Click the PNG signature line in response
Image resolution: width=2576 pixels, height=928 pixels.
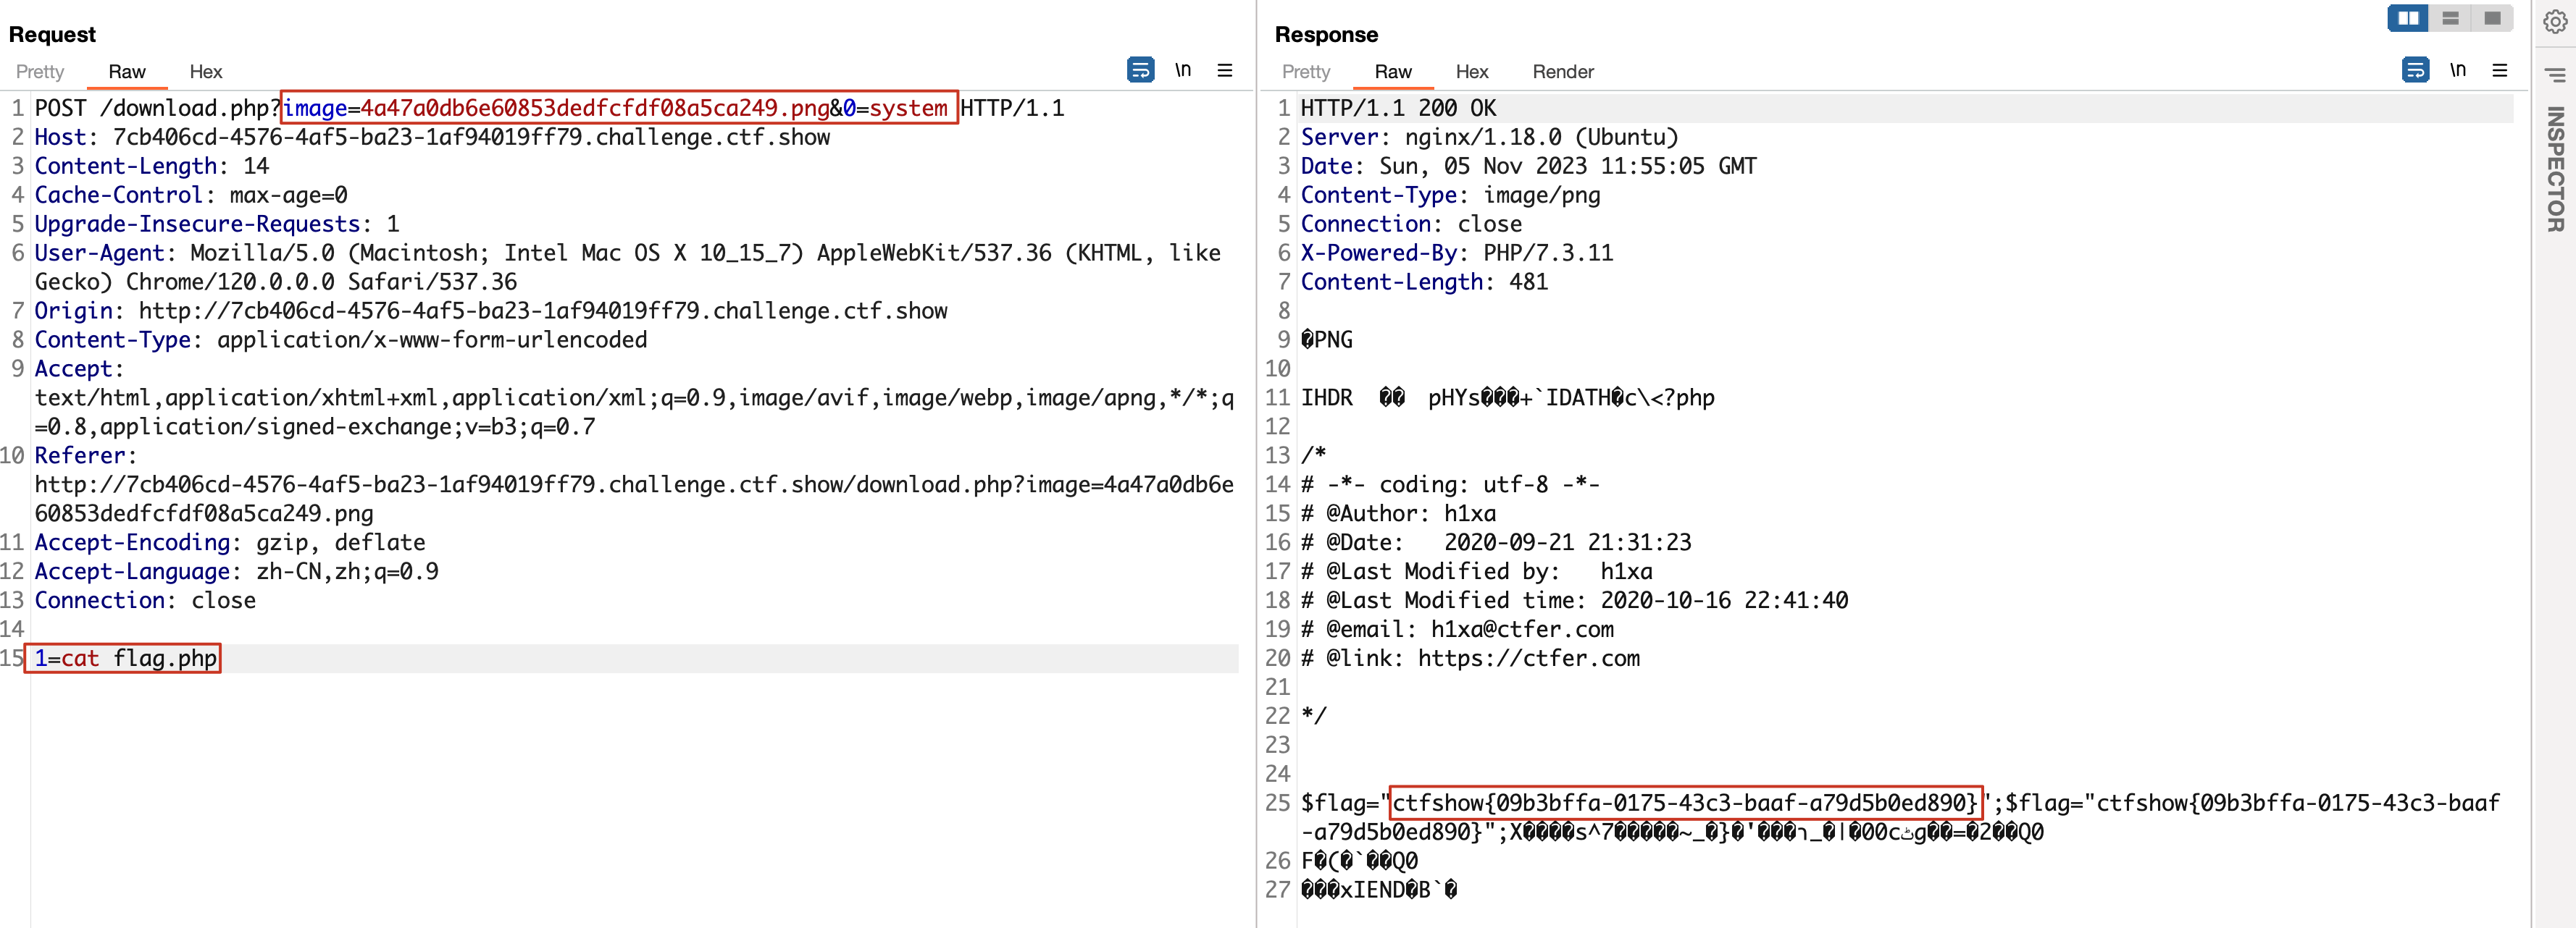pyautogui.click(x=1326, y=339)
